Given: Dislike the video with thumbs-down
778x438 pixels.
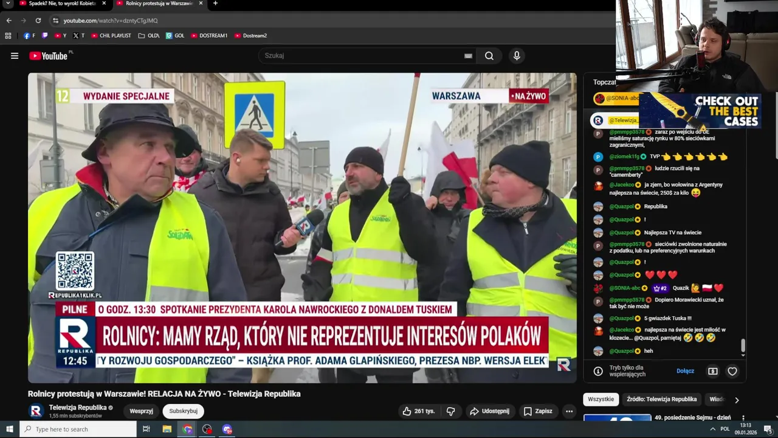Looking at the screenshot, I should coord(450,411).
